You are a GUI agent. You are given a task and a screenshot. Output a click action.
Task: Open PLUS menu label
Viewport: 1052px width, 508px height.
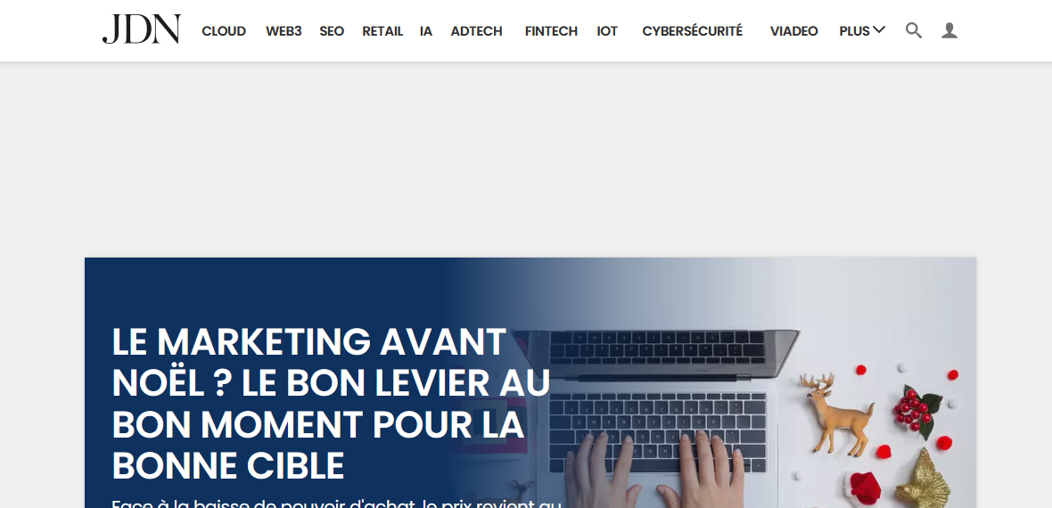(x=854, y=31)
